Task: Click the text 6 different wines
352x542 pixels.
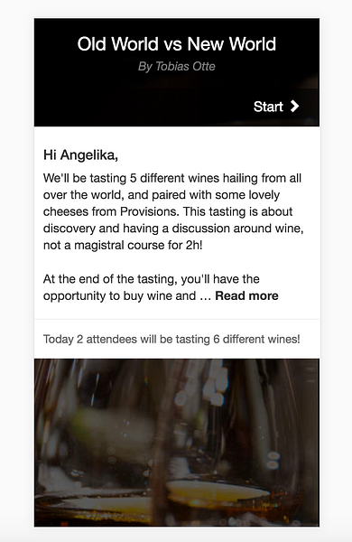Action: (x=255, y=339)
